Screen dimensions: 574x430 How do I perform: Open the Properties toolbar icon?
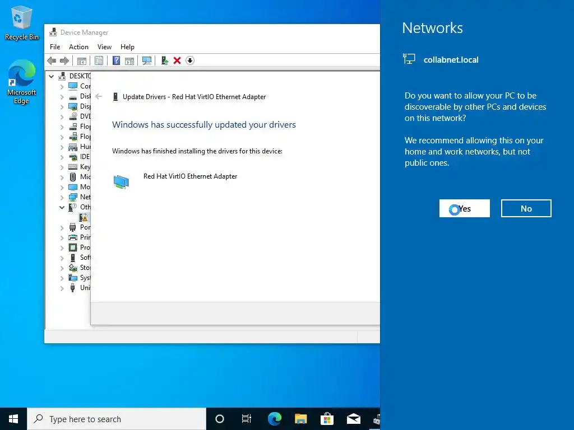(99, 60)
